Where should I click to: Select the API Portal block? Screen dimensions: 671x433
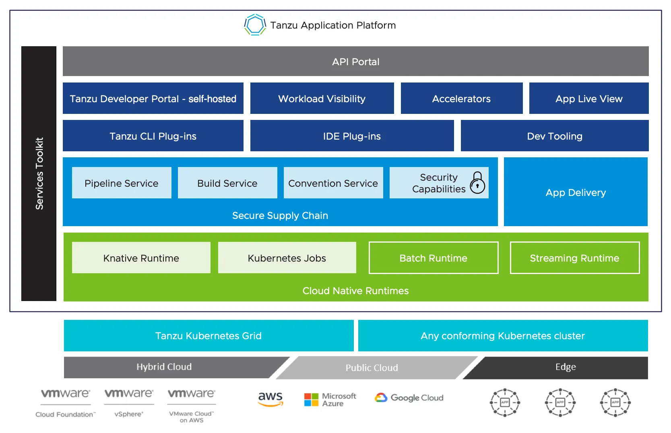pyautogui.click(x=356, y=61)
